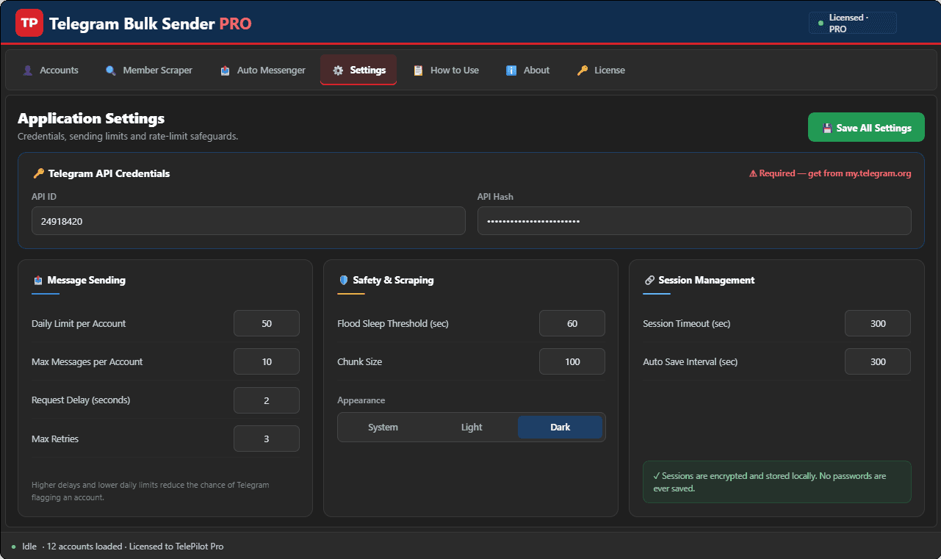
Task: Switch to the Member Scraper tab
Action: (149, 71)
